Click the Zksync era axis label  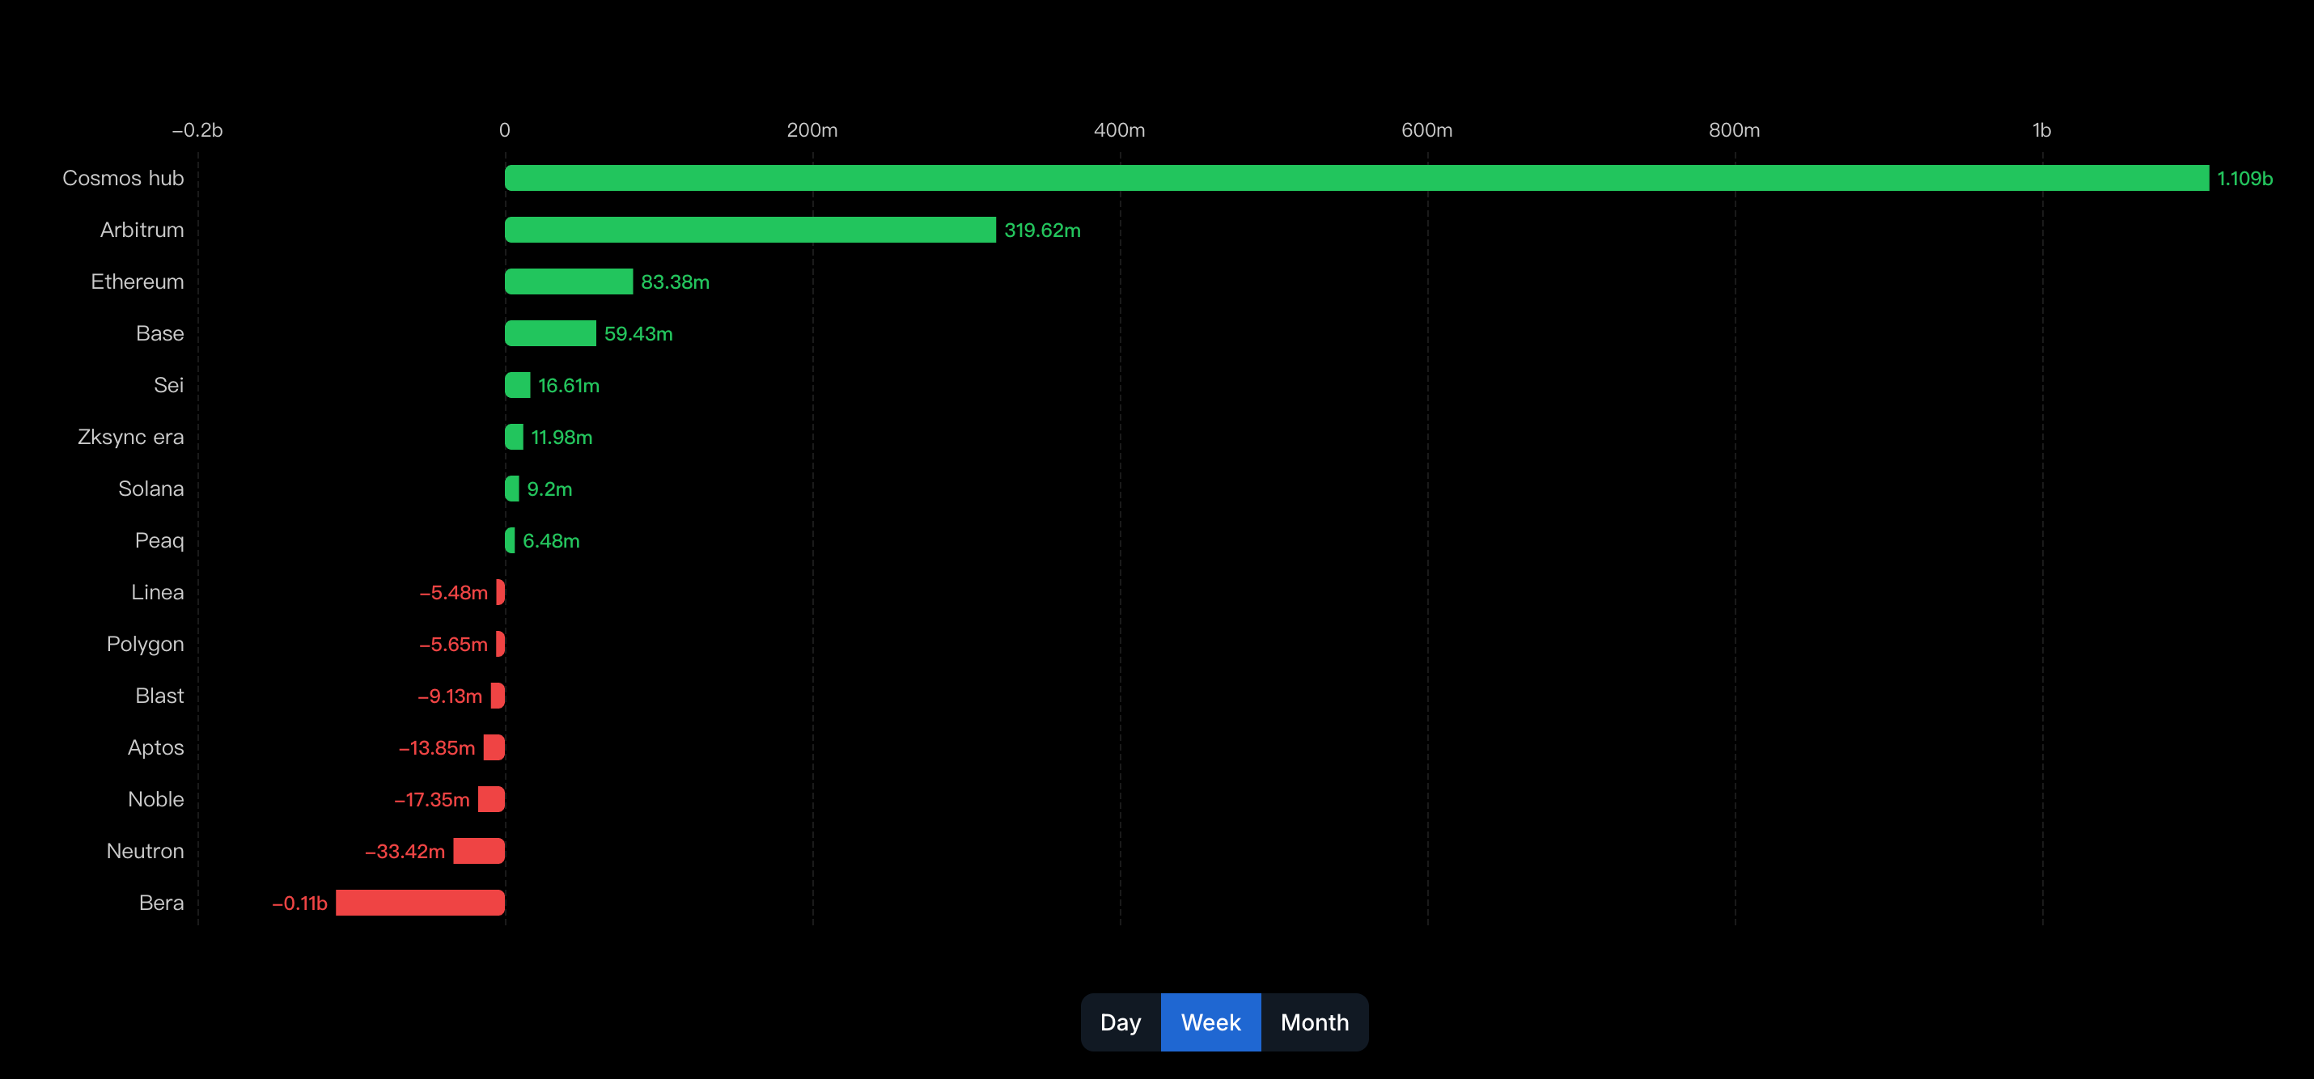tap(131, 437)
